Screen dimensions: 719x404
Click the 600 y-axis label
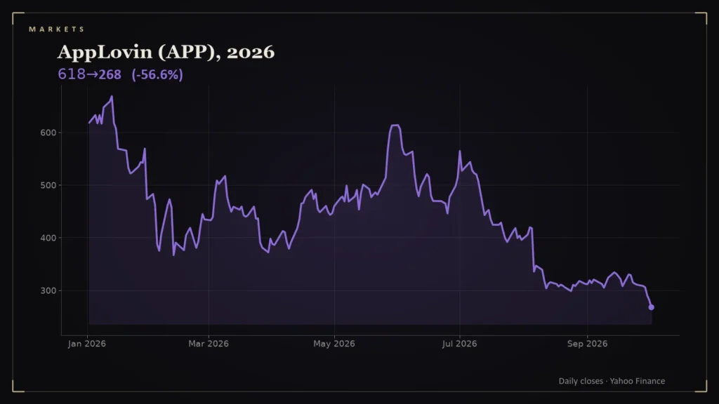pyautogui.click(x=48, y=133)
